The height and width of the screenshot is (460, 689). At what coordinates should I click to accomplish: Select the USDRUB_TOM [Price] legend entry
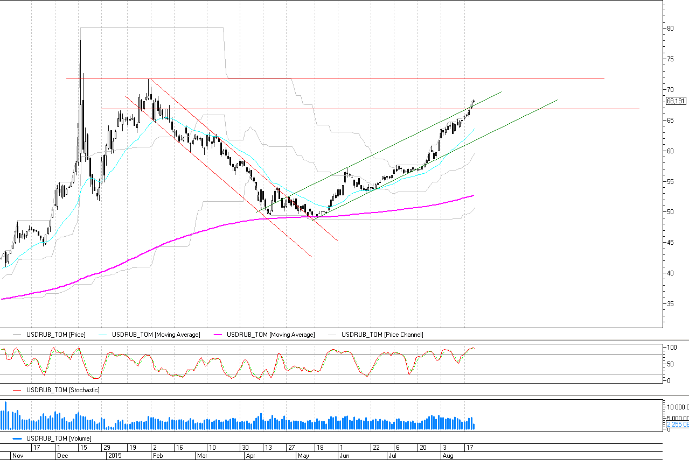pyautogui.click(x=56, y=335)
